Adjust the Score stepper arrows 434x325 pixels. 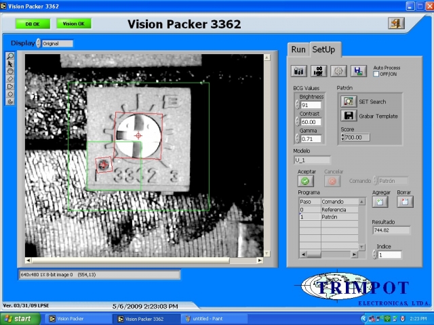pos(343,137)
